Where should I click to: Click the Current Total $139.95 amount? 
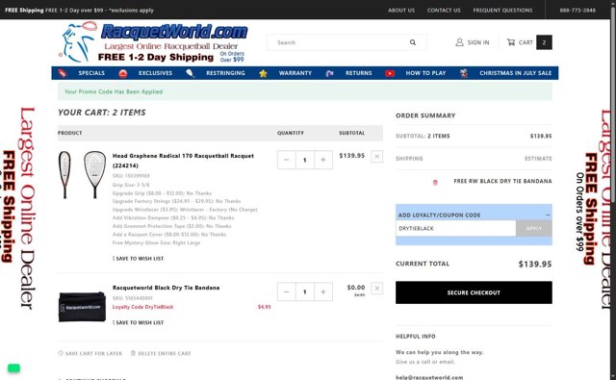pos(535,265)
